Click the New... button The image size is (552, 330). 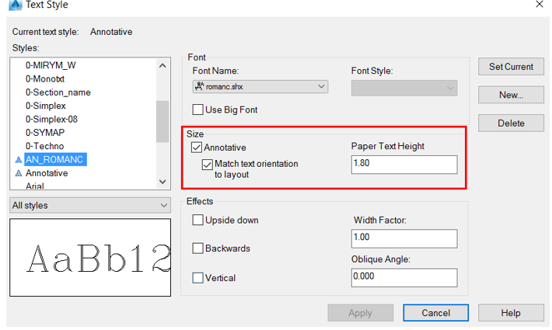[x=511, y=95]
